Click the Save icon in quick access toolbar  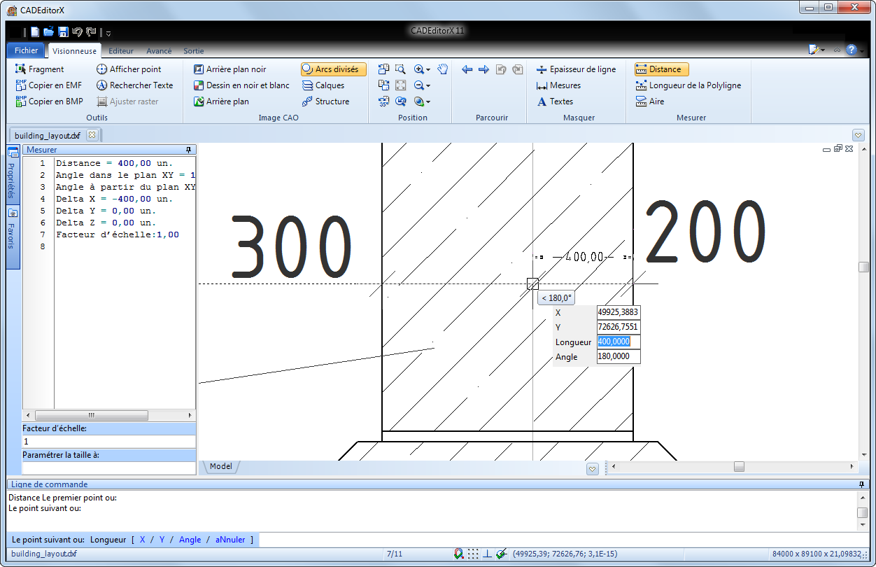[x=63, y=31]
